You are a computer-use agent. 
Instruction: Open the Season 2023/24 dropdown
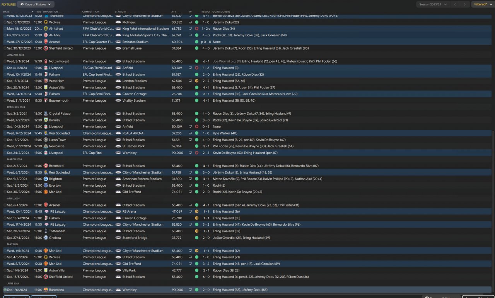tap(434, 4)
